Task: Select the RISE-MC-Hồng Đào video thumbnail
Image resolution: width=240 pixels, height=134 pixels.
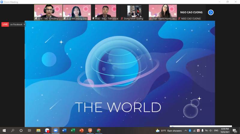Action: (x=77, y=12)
